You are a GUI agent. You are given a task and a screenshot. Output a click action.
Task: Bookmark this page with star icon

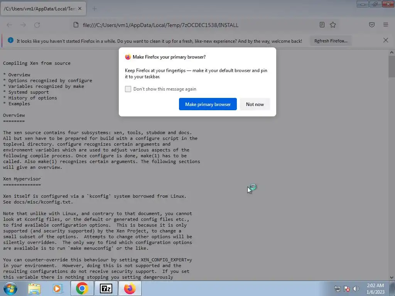click(x=333, y=25)
